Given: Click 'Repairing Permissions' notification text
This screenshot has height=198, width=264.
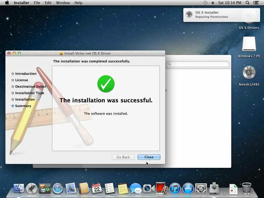Looking at the screenshot, I should 212,17.
